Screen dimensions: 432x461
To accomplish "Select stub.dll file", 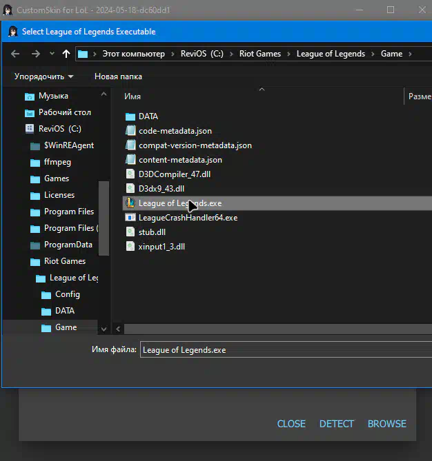I will pyautogui.click(x=152, y=232).
